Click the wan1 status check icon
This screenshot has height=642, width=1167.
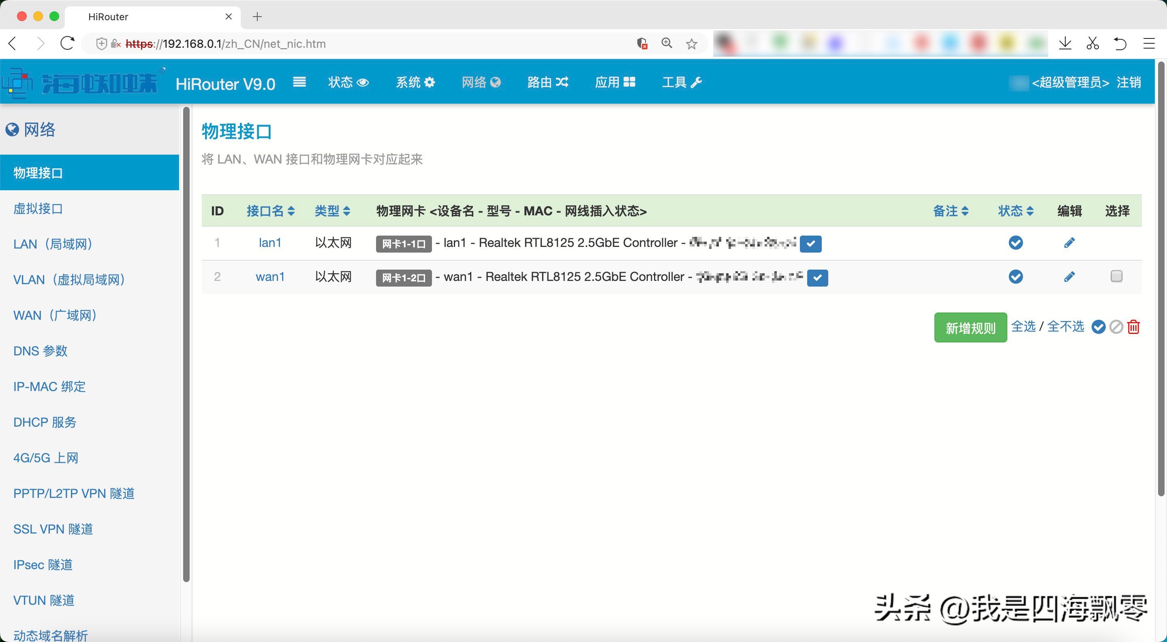(x=1016, y=276)
